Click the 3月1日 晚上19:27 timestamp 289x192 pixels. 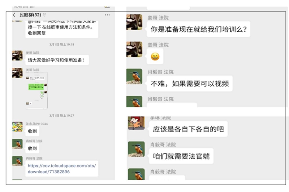pyautogui.click(x=61, y=116)
